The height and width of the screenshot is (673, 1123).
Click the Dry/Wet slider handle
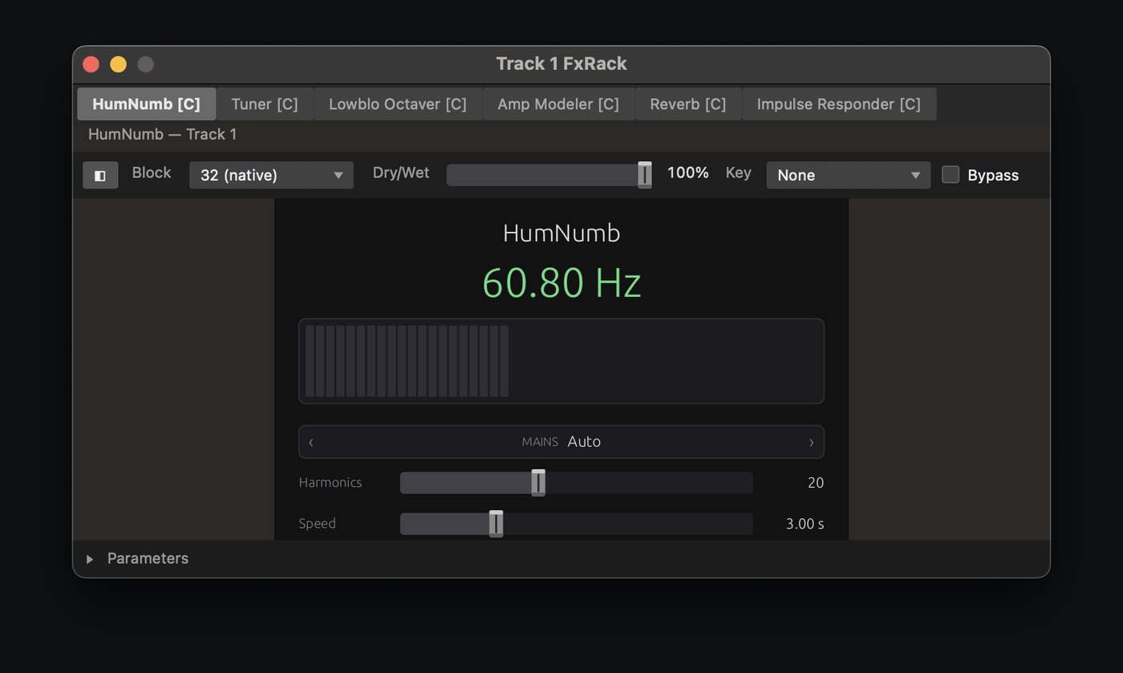tap(645, 174)
